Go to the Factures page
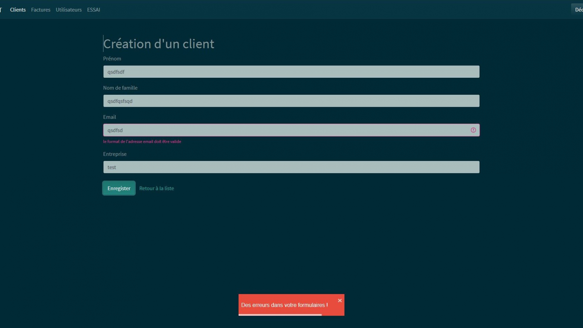 tap(41, 10)
